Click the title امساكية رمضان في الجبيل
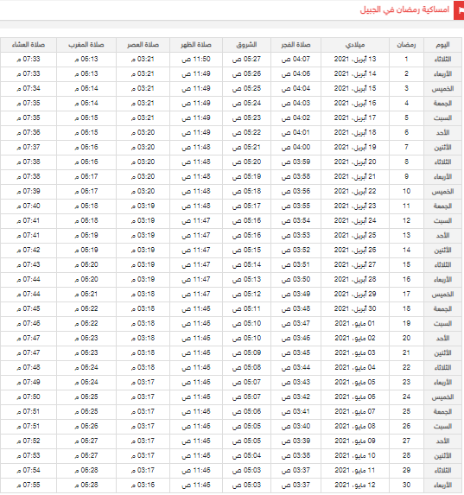The height and width of the screenshot is (495, 464). point(404,10)
